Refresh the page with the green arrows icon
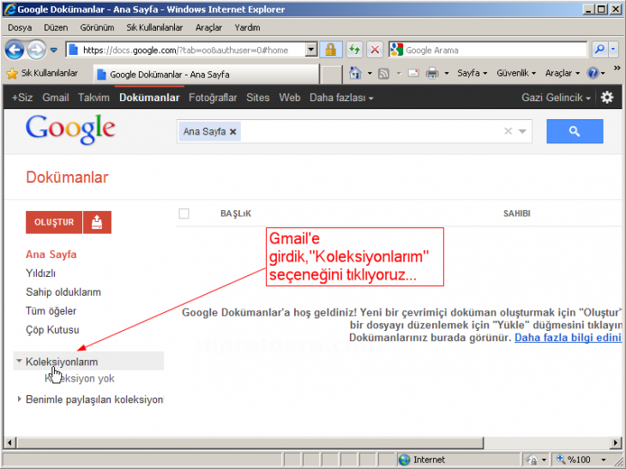 click(x=353, y=51)
